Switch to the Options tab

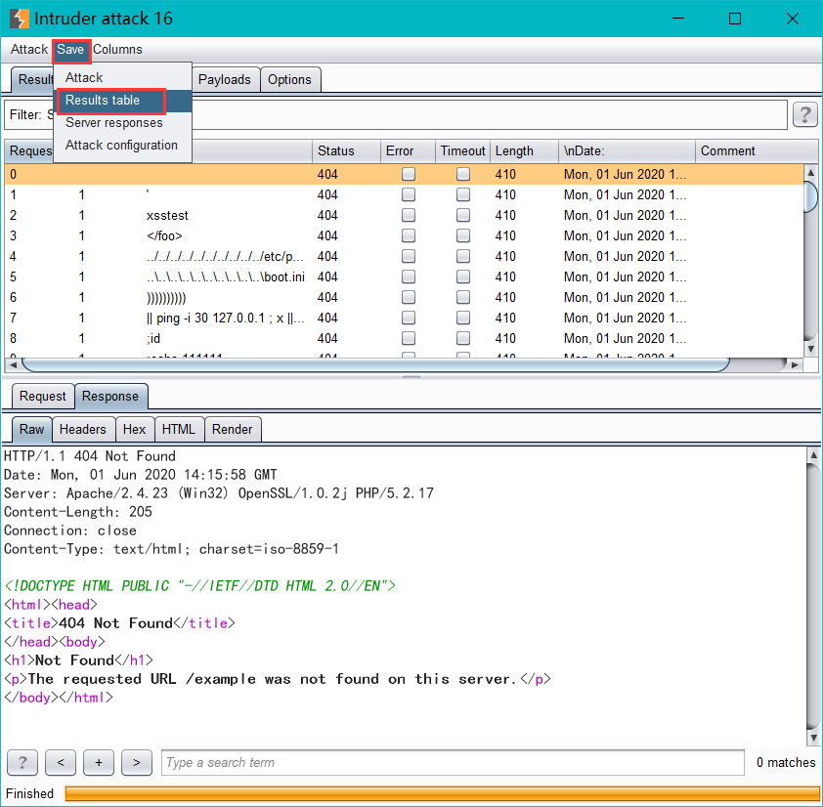(289, 80)
